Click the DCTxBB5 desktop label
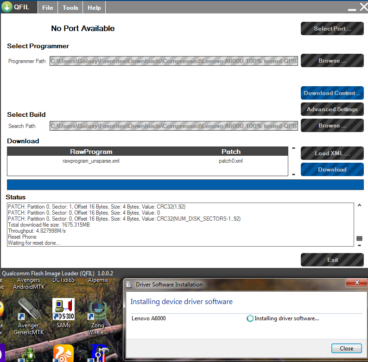Screen dimensions: 368x362 (x=63, y=280)
